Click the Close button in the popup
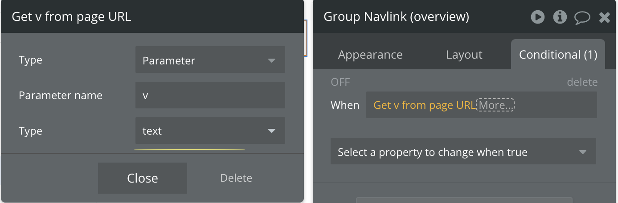618x203 pixels. coord(143,178)
